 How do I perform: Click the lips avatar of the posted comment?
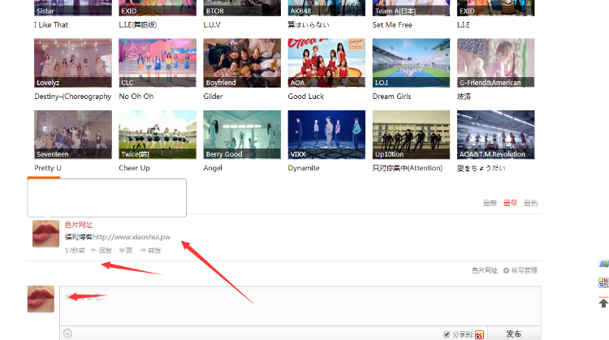(45, 234)
